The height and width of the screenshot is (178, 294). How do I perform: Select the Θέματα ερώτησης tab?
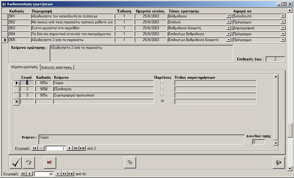[x=24, y=67]
